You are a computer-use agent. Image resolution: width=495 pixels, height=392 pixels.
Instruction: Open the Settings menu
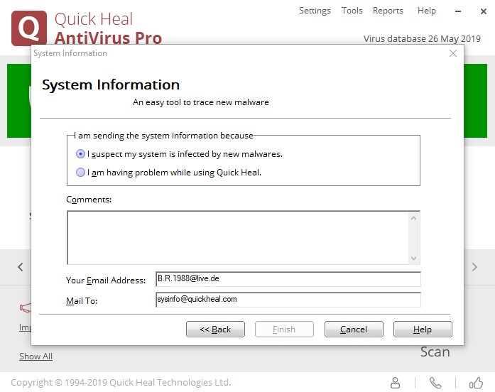[x=315, y=11]
